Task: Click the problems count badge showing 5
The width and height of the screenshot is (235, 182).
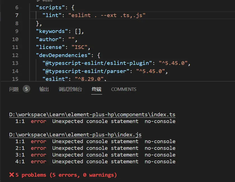Action: pyautogui.click(x=26, y=89)
